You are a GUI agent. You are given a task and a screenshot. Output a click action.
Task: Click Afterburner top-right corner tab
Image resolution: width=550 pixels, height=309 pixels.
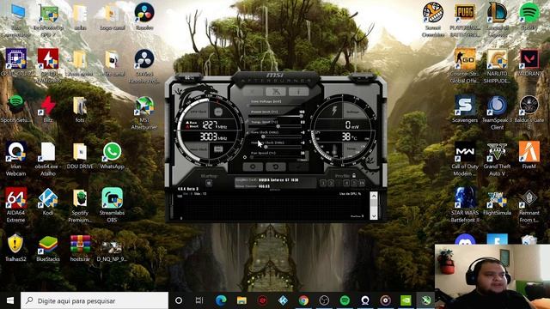[363, 77]
